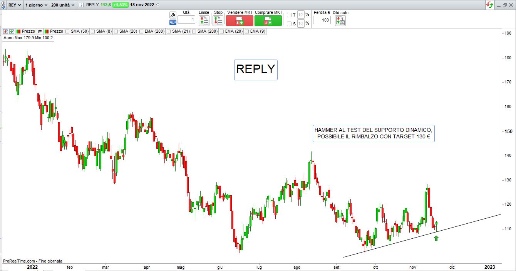The width and height of the screenshot is (516, 271).
Task: Tick the T percent checkbox
Action: (x=289, y=15)
